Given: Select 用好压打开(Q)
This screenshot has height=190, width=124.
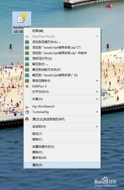Looking at the screenshot, I should pos(62,59).
